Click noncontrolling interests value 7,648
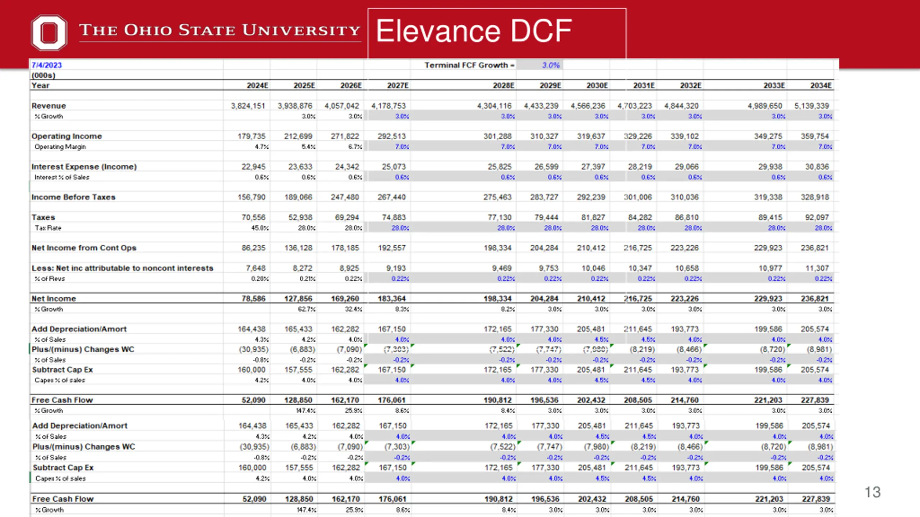Image resolution: width=920 pixels, height=517 pixels. pos(256,268)
